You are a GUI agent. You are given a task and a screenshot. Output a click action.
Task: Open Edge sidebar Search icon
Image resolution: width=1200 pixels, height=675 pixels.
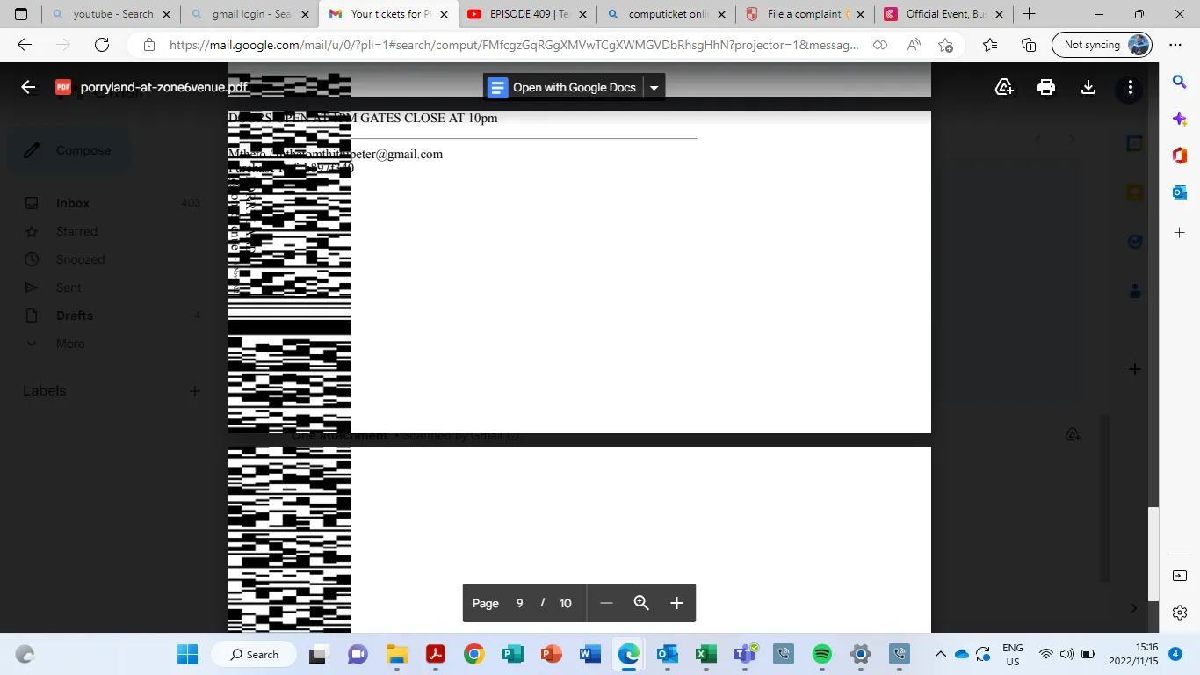1180,82
